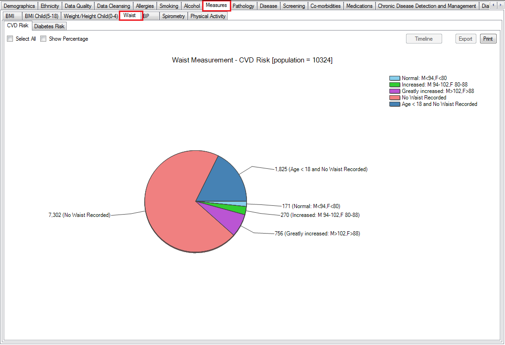Open the Smoking tab
Screen dimensions: 505x345
(x=169, y=6)
